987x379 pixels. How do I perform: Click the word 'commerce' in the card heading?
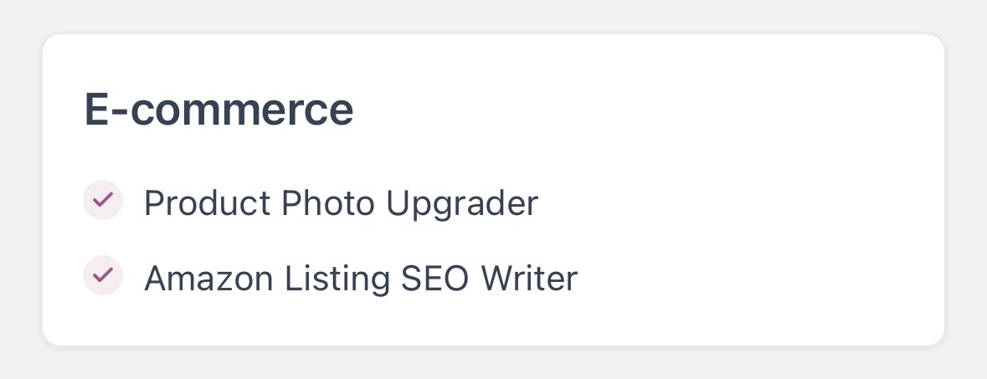tap(241, 110)
